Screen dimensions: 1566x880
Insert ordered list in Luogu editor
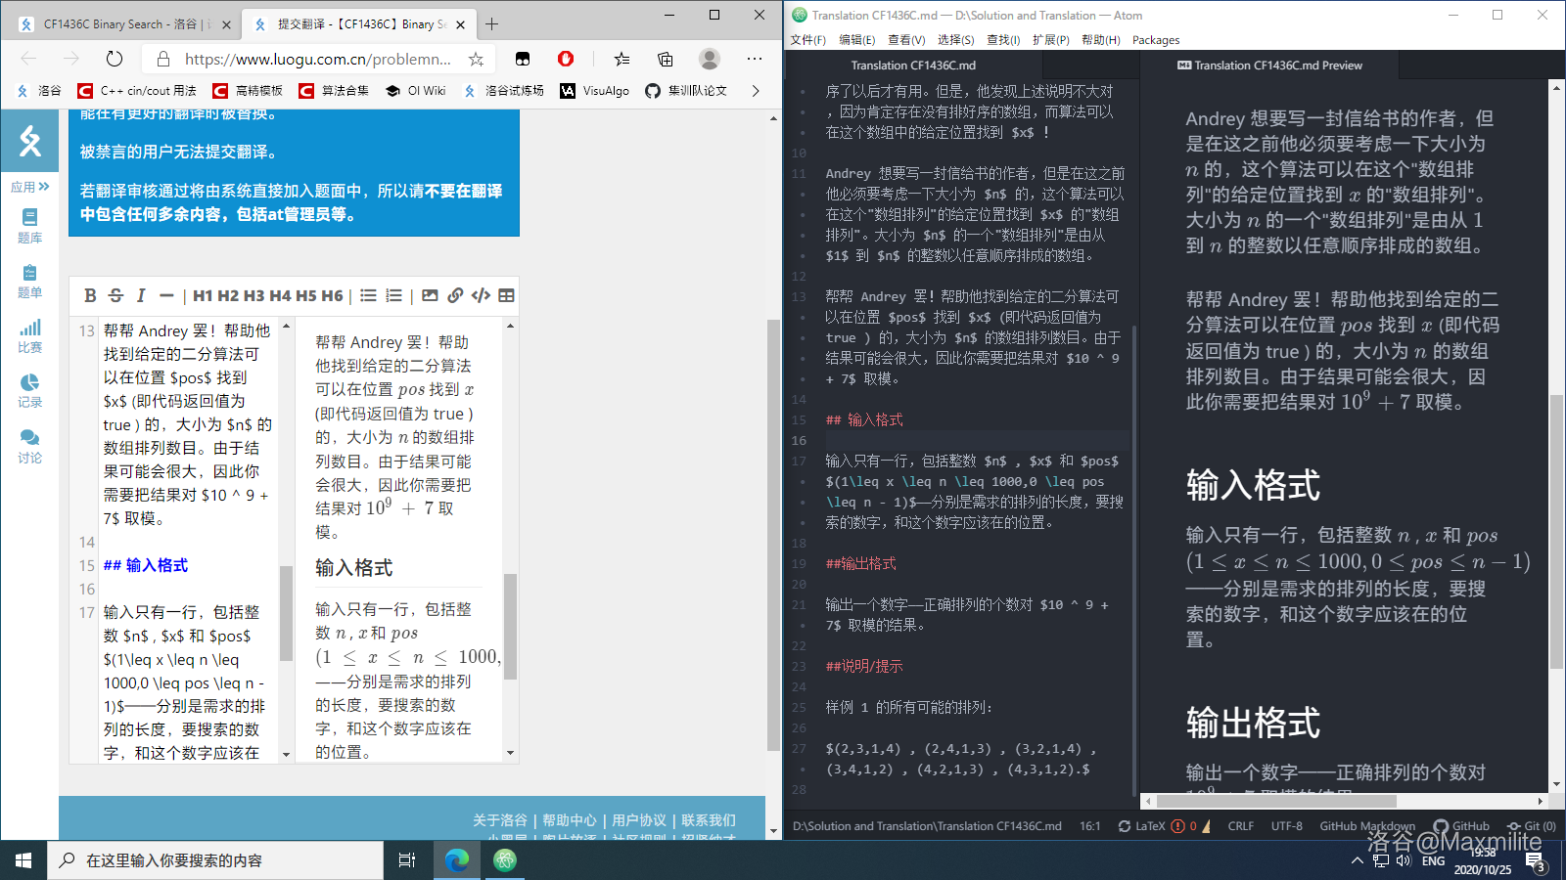pyautogui.click(x=393, y=295)
